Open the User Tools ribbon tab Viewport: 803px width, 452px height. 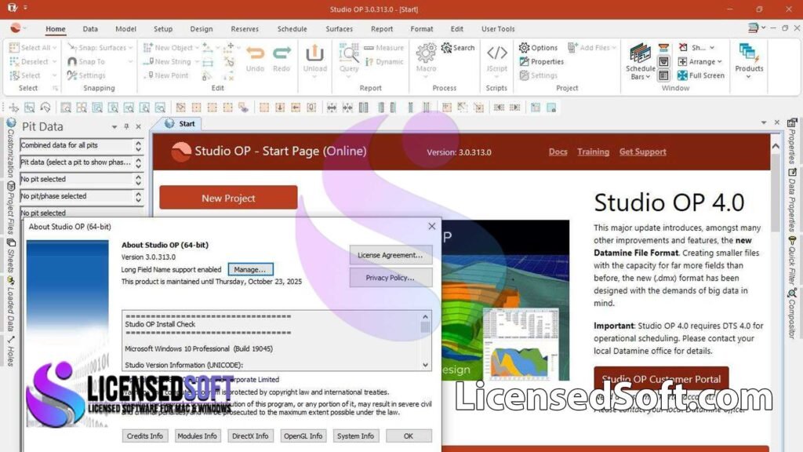(x=498, y=29)
